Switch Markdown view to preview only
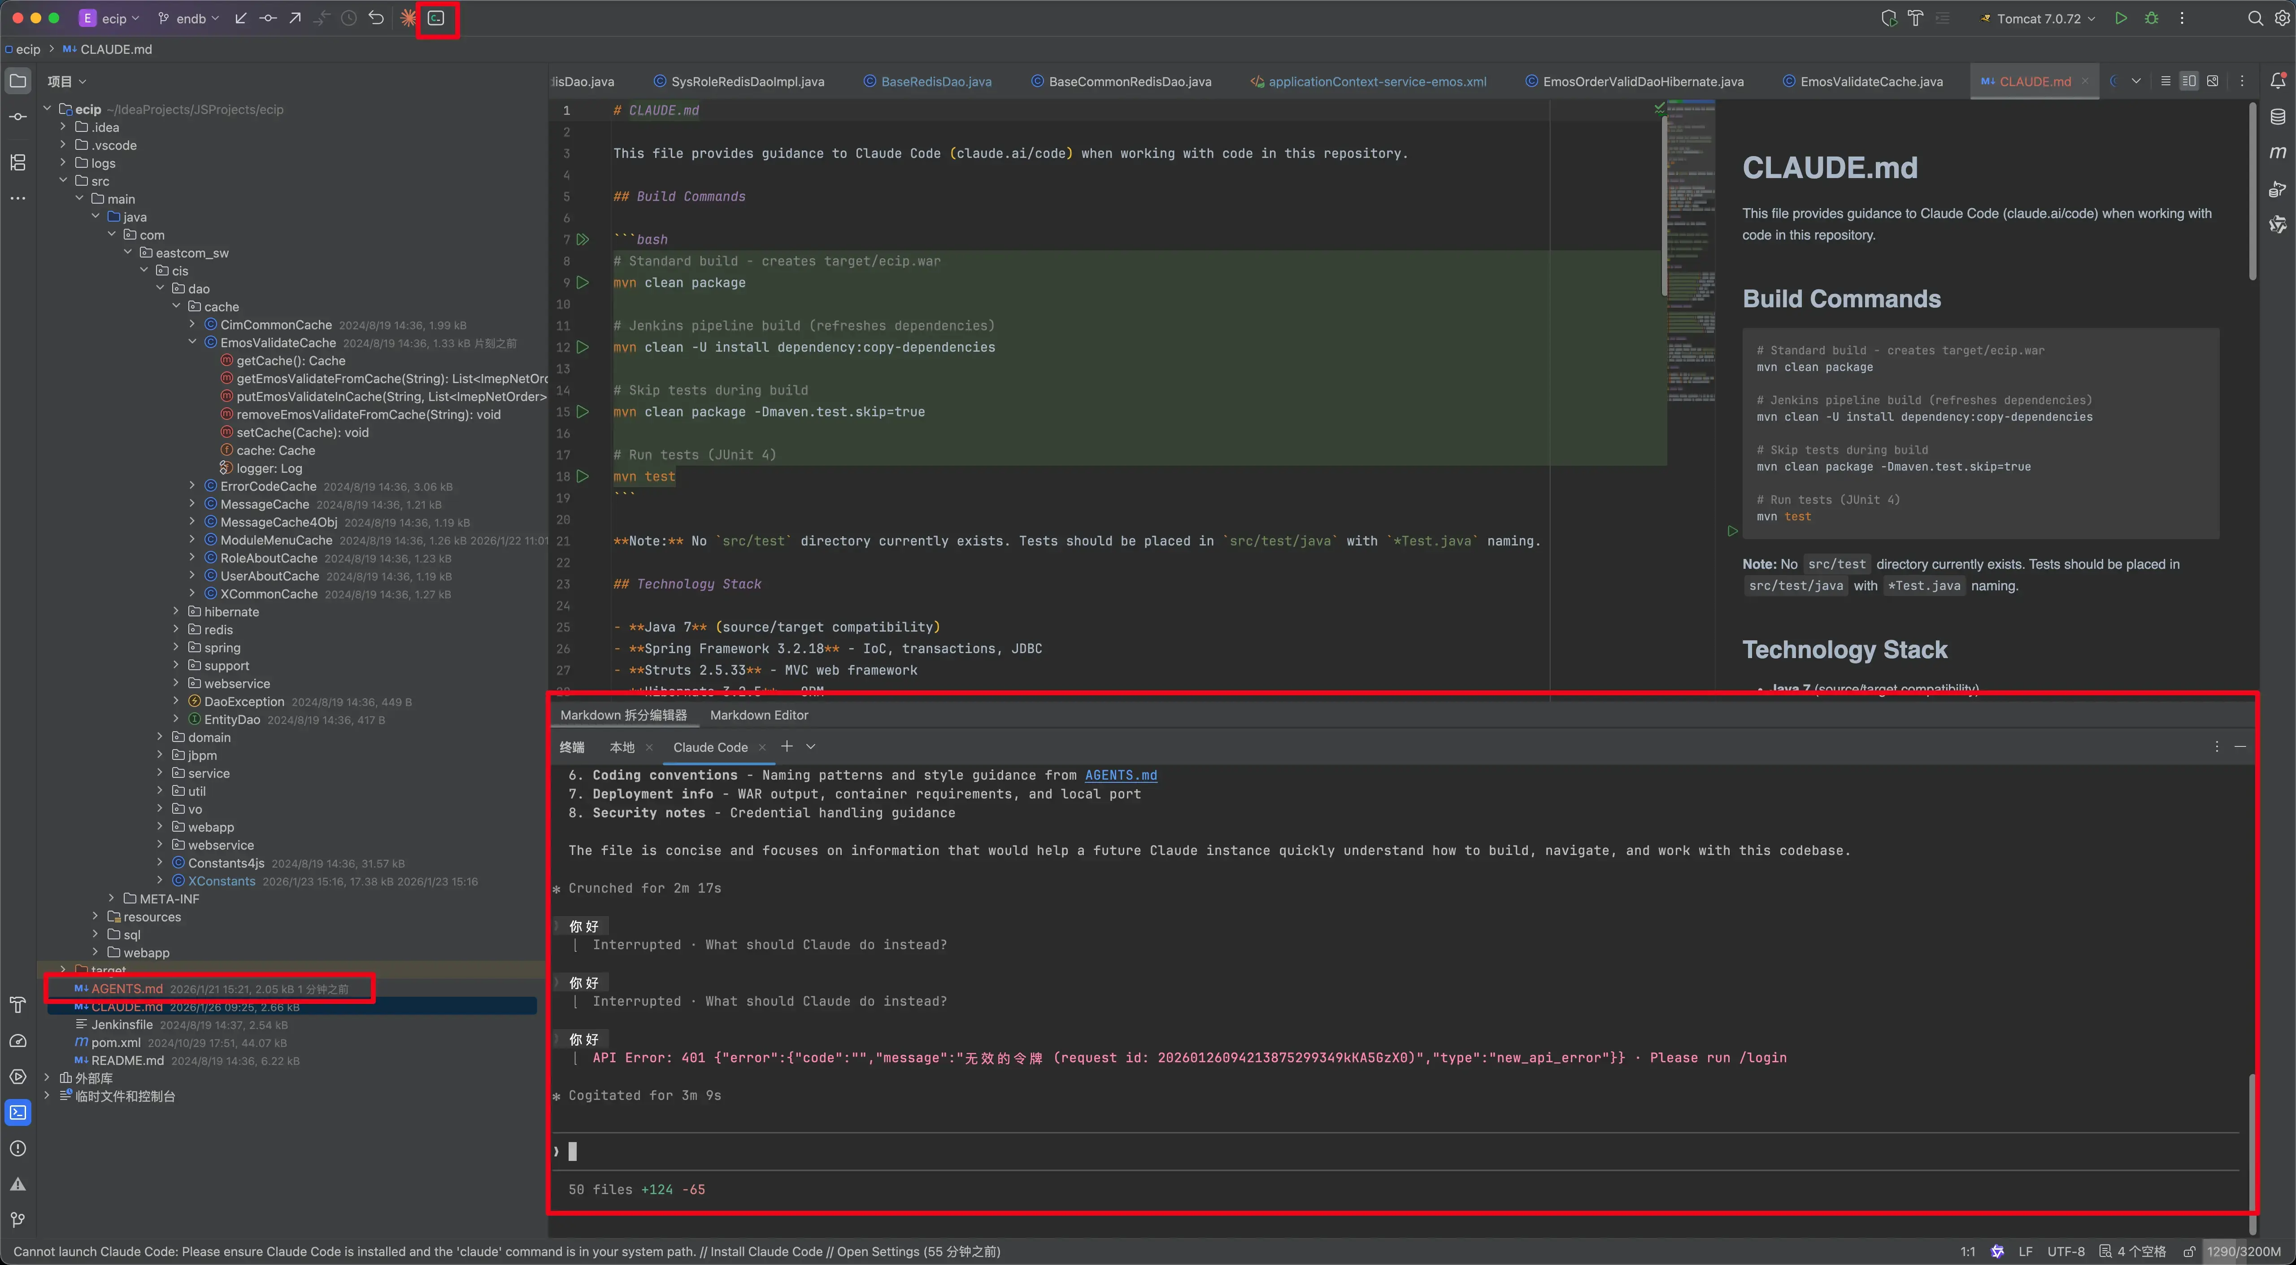 click(2212, 81)
